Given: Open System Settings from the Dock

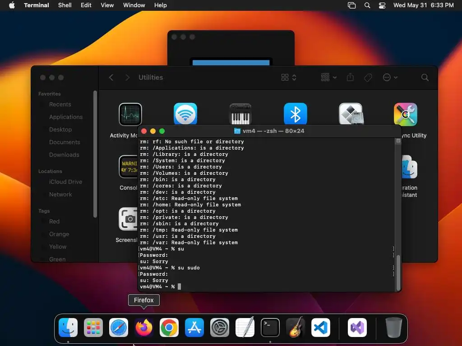Looking at the screenshot, I should [x=220, y=328].
